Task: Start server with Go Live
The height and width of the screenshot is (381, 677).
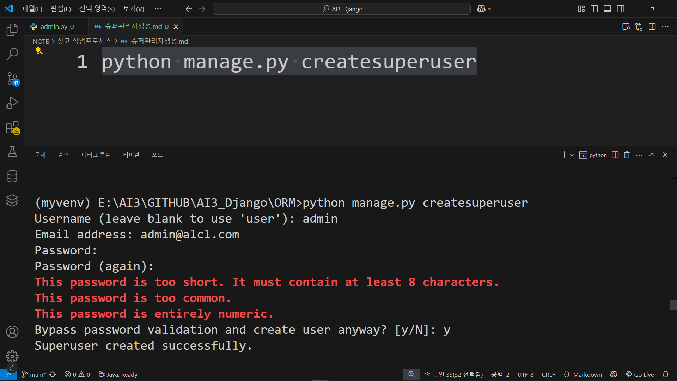Action: [x=640, y=375]
